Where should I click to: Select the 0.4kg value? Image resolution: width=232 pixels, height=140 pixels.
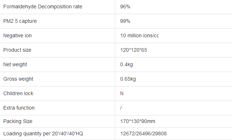click(x=126, y=64)
